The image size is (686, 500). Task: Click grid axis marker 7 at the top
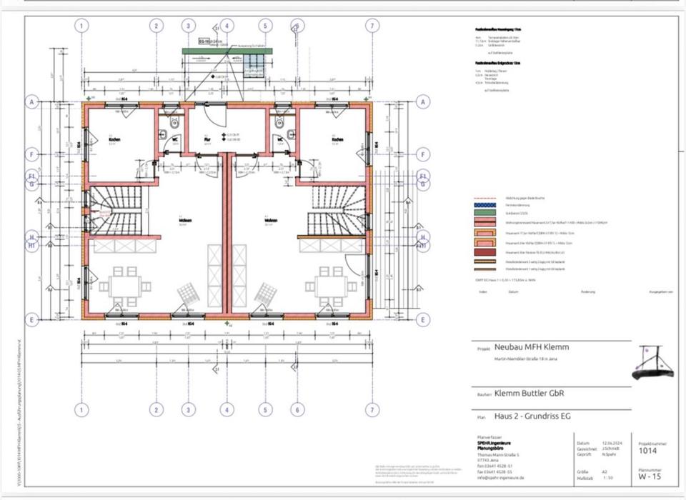pos(371,25)
